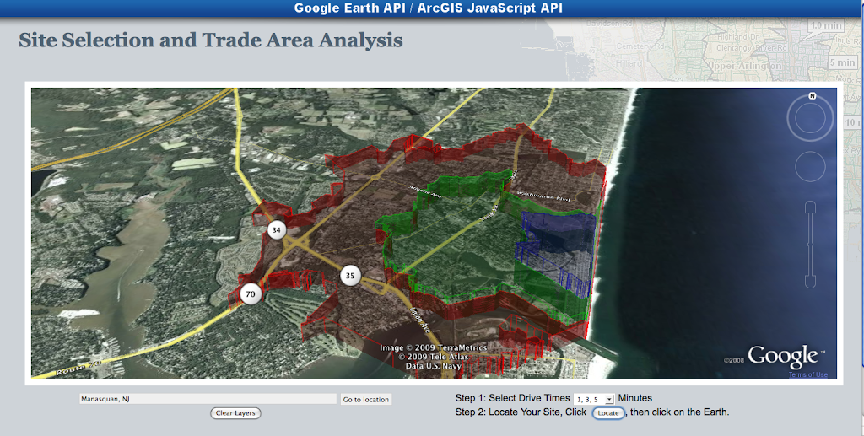Open the drive times dropdown
Screen dimensions: 864x436
point(594,399)
